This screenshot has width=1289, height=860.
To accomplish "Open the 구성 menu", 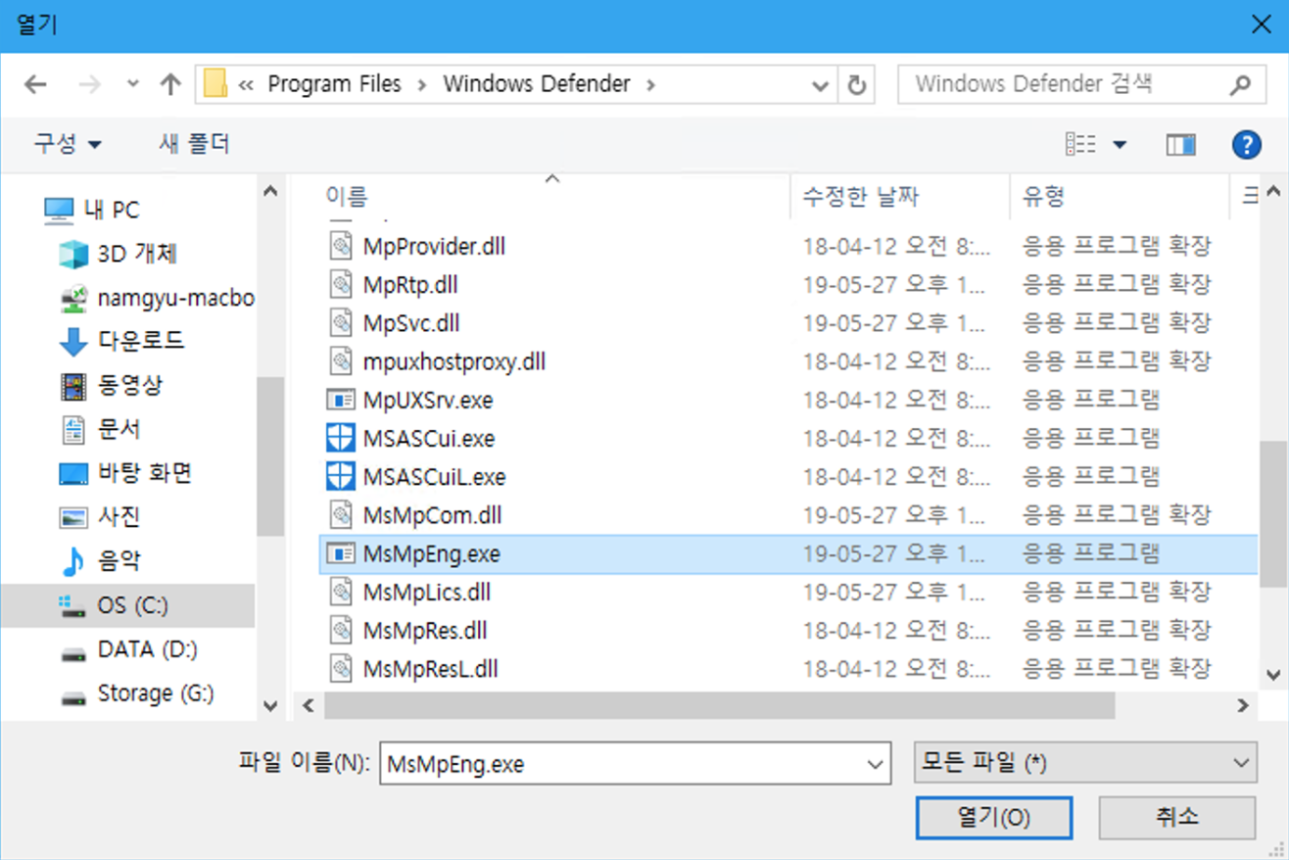I will click(68, 145).
